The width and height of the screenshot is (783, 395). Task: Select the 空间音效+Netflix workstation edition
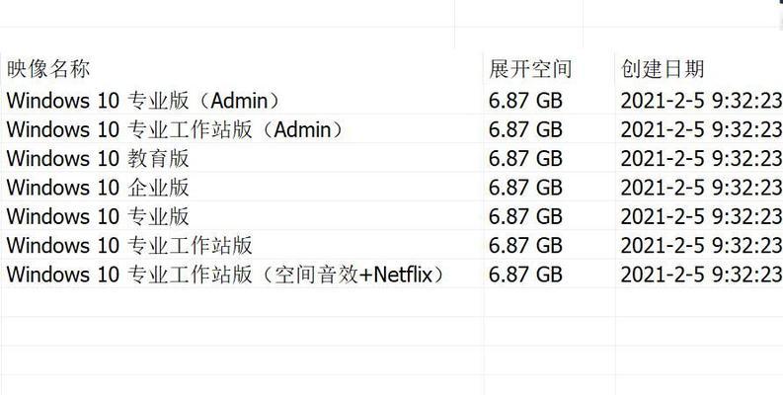[226, 275]
